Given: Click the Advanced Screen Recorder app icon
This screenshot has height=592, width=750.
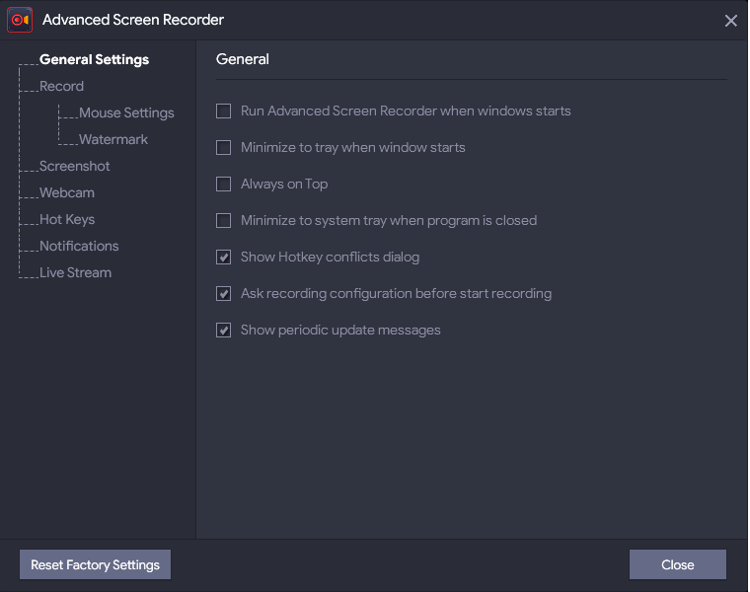Looking at the screenshot, I should (x=20, y=20).
